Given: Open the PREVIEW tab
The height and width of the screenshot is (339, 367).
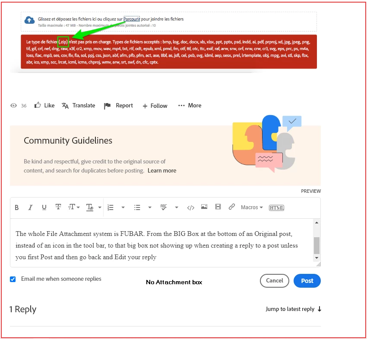Looking at the screenshot, I should (311, 191).
